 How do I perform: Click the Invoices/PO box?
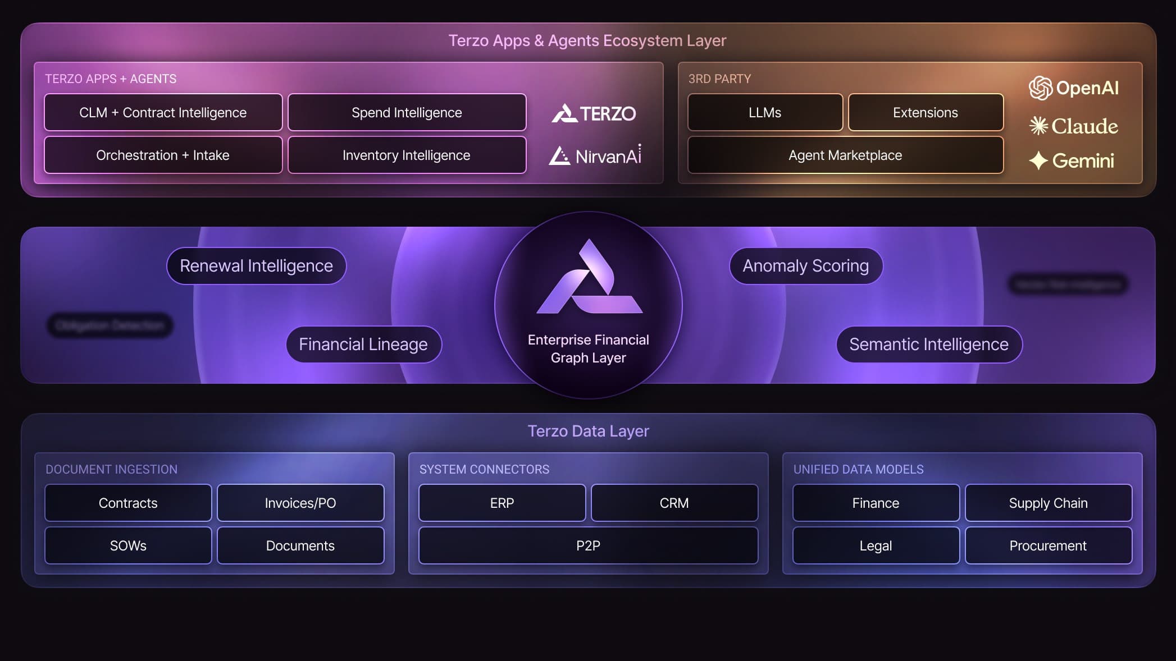(300, 503)
